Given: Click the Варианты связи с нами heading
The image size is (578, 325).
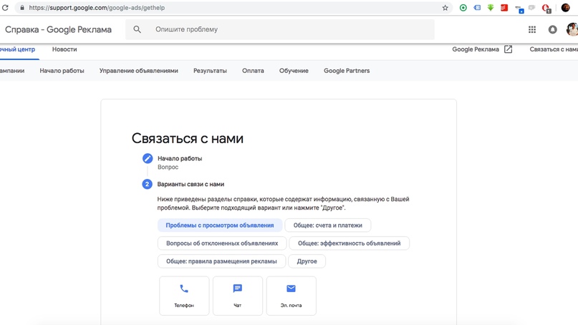Looking at the screenshot, I should point(191,184).
